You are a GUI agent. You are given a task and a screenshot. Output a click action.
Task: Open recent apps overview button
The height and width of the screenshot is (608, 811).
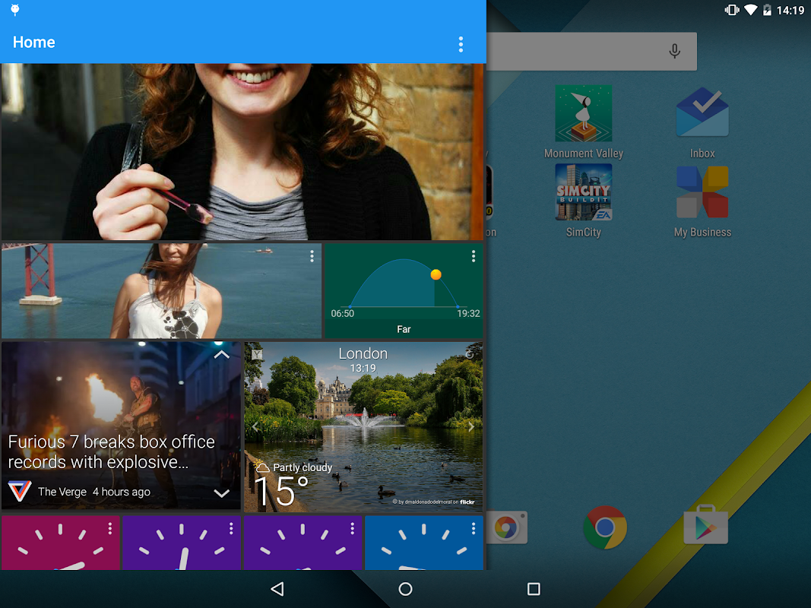coord(534,589)
